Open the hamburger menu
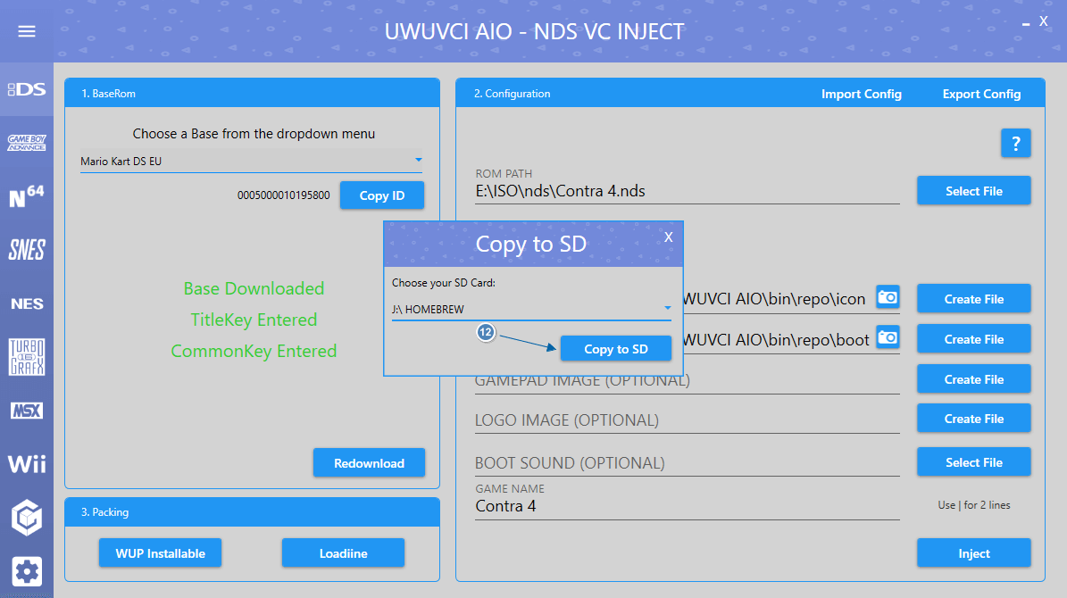The image size is (1067, 598). tap(27, 31)
